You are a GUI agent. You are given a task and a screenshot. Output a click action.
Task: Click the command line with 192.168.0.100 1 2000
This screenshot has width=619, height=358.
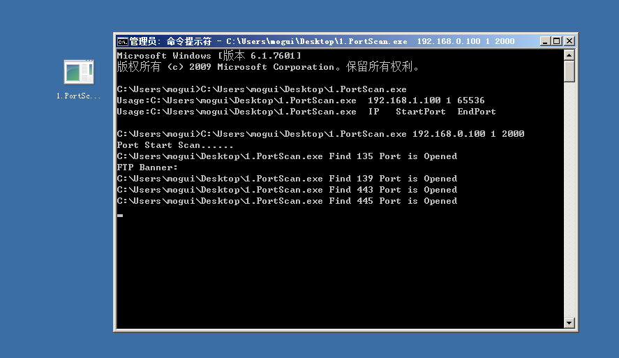click(x=320, y=134)
